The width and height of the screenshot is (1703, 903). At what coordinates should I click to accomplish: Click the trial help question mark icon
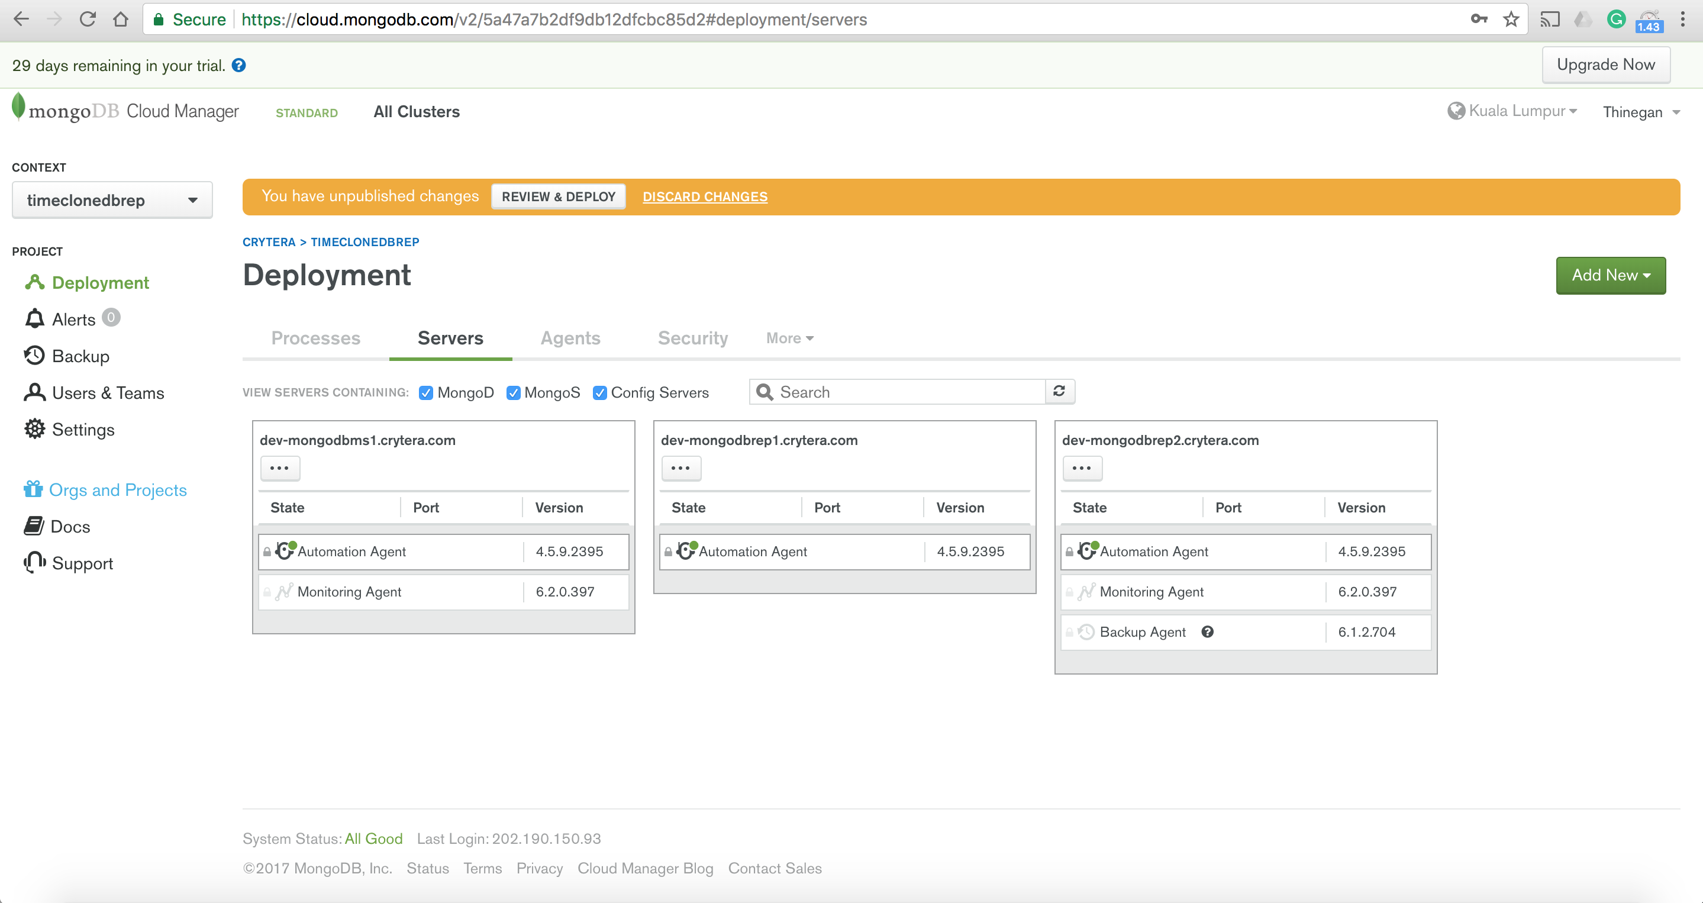[238, 66]
